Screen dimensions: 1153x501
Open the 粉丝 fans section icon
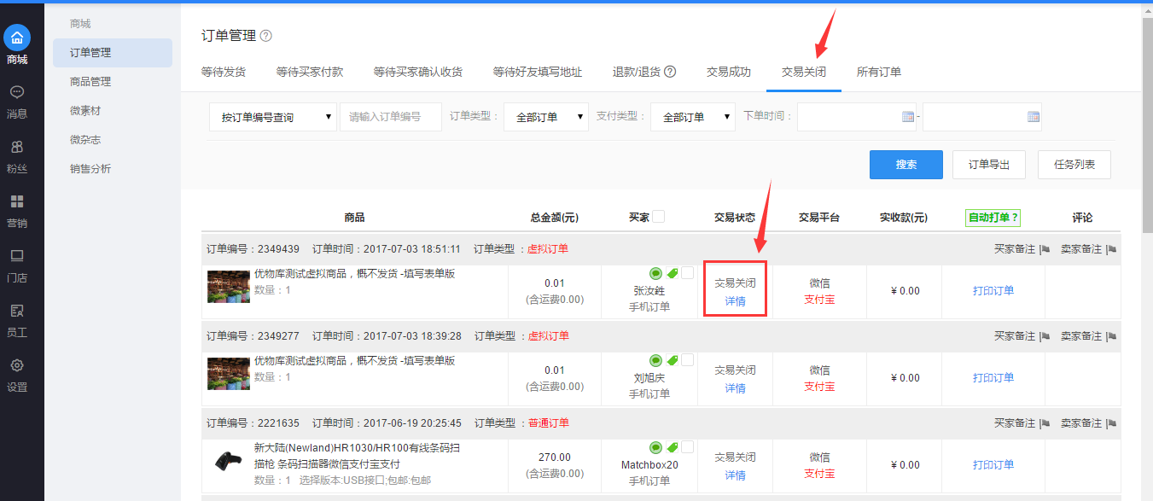tap(17, 147)
